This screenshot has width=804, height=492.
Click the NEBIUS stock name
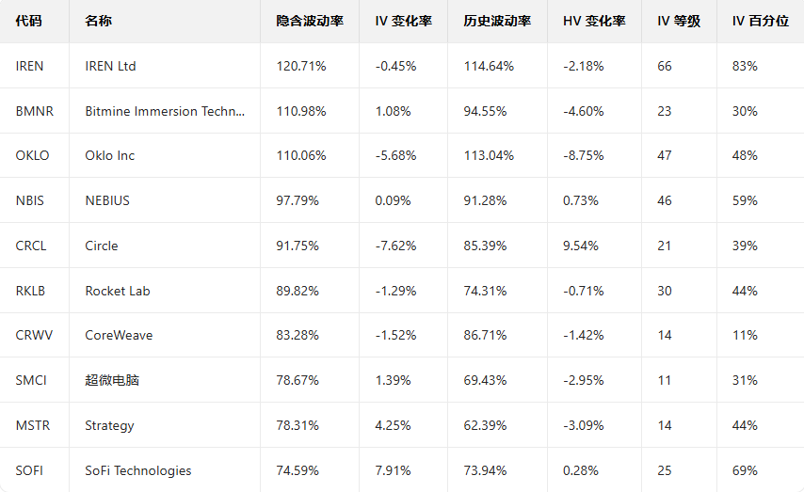click(x=107, y=200)
